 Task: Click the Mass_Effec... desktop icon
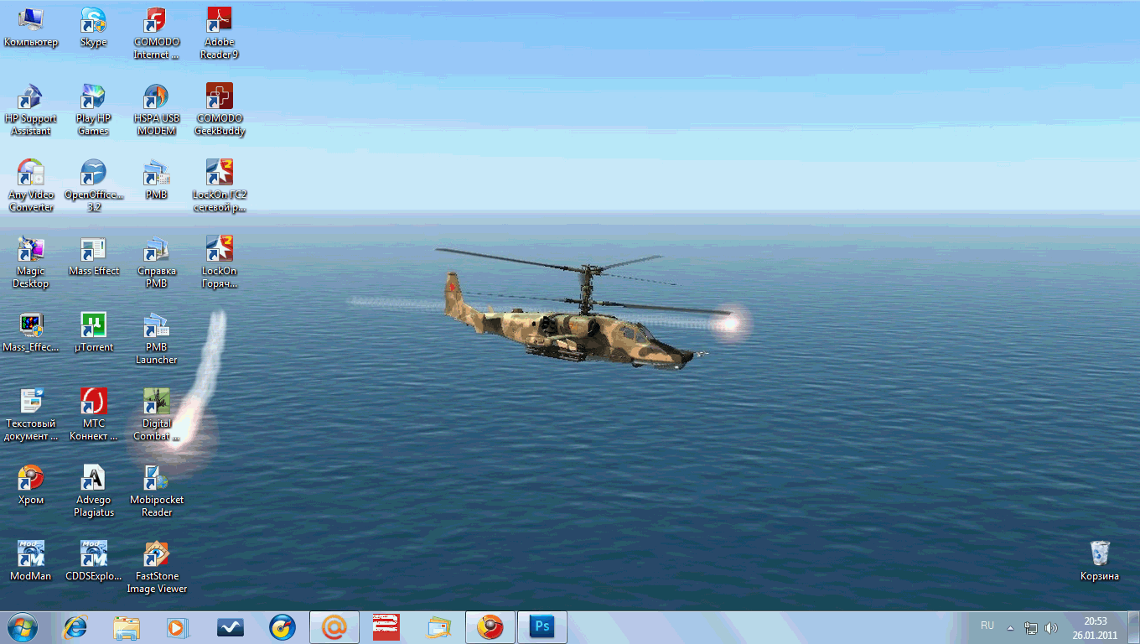tap(31, 333)
